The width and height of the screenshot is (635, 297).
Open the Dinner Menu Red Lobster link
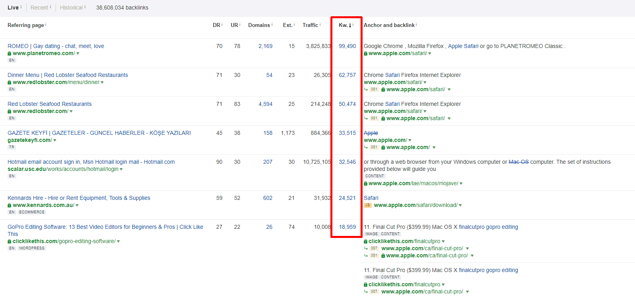point(68,75)
